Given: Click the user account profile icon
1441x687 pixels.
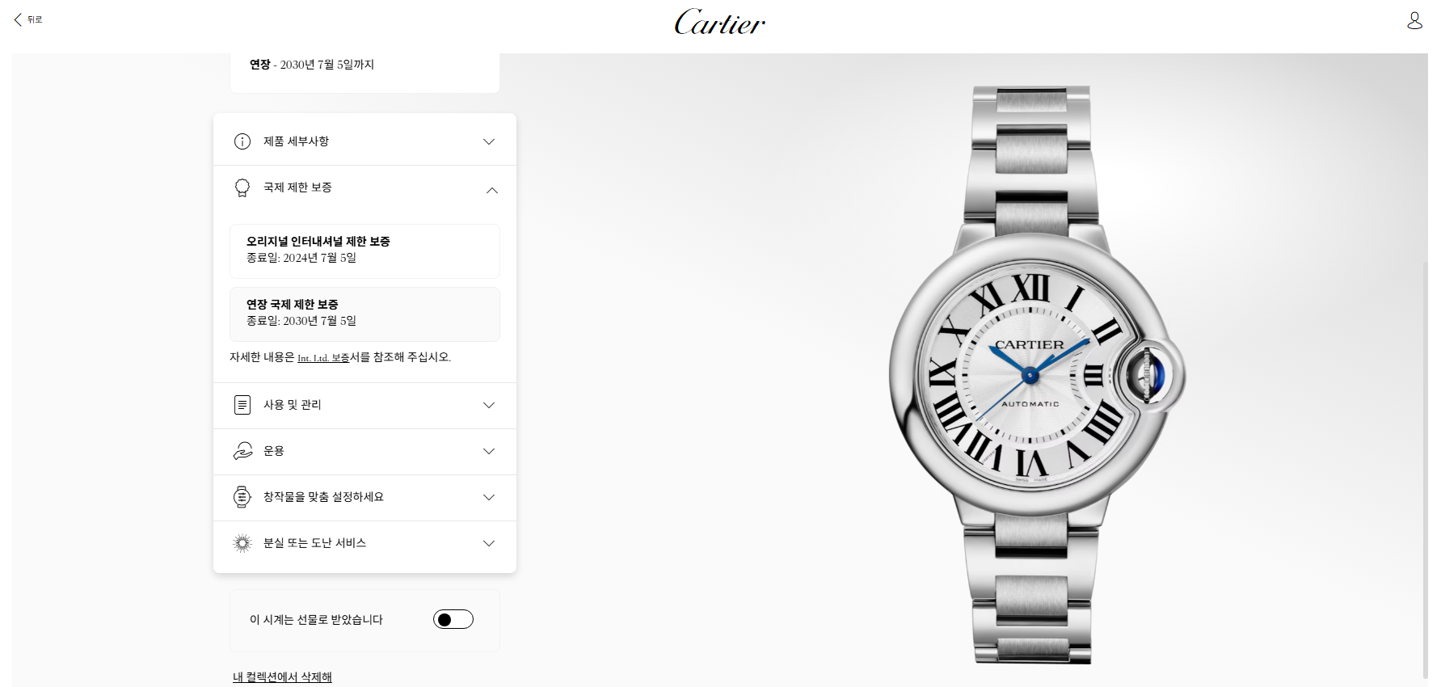Looking at the screenshot, I should [x=1414, y=20].
